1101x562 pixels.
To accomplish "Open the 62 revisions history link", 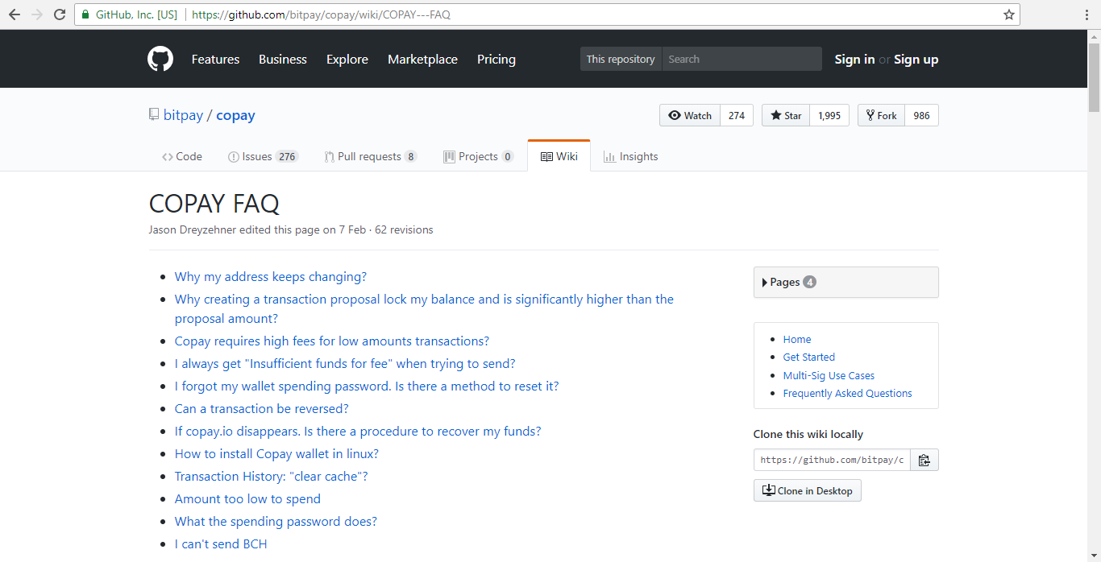I will pyautogui.click(x=404, y=229).
